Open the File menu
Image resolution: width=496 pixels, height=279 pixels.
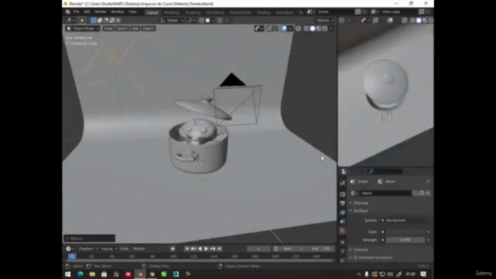coord(76,12)
